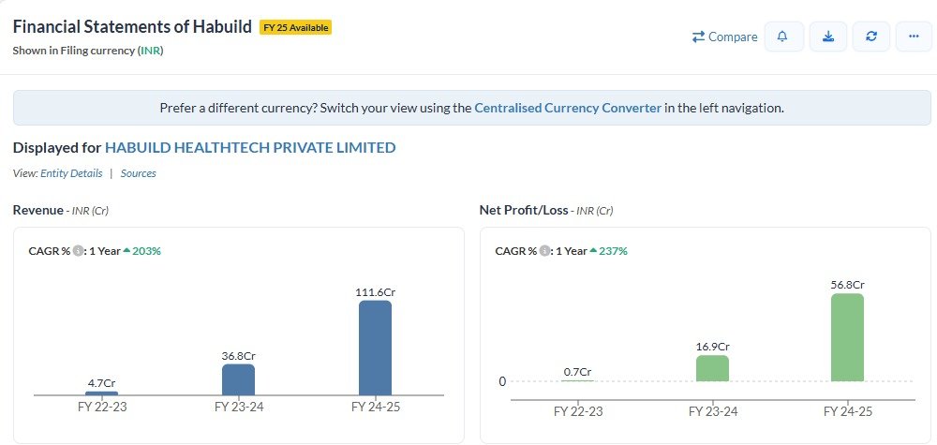The height and width of the screenshot is (445, 937).
Task: Open the Entity Details view link
Action: point(71,173)
